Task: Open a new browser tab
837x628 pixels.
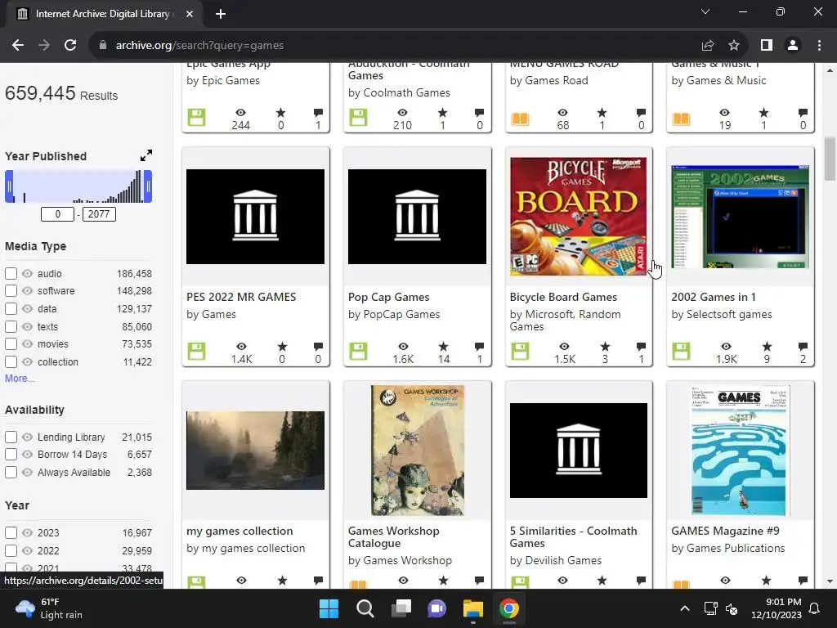Action: coord(221,14)
